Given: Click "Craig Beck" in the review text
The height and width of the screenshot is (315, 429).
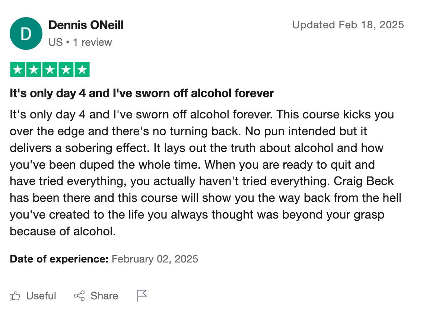Looking at the screenshot, I should point(364,181).
